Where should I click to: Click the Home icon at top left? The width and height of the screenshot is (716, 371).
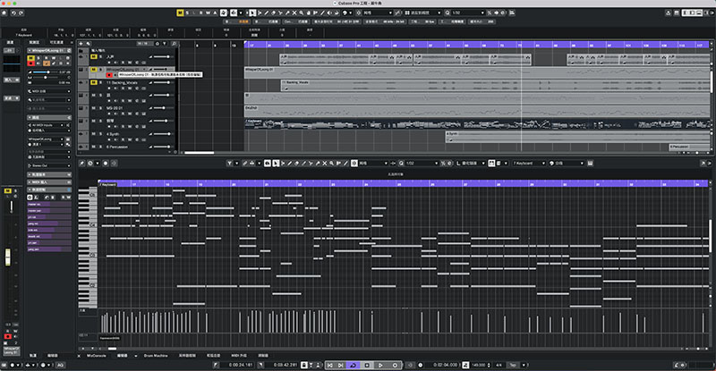(4, 13)
